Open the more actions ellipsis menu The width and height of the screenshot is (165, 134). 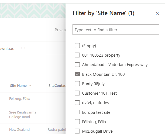pyautogui.click(x=23, y=48)
